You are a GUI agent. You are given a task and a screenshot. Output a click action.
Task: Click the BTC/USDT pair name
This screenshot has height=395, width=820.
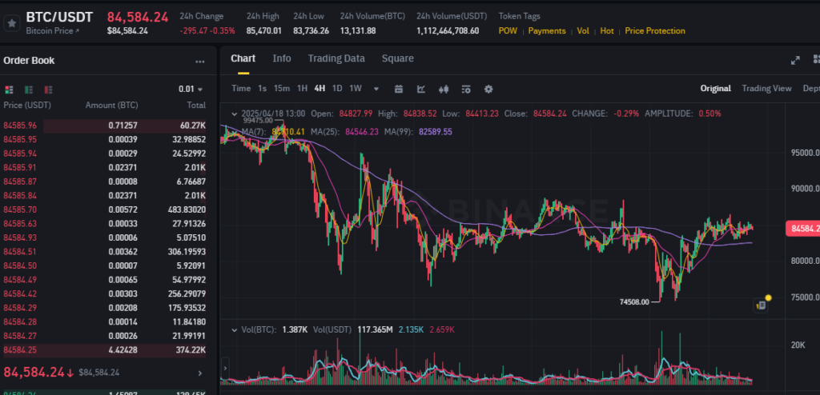click(x=59, y=18)
